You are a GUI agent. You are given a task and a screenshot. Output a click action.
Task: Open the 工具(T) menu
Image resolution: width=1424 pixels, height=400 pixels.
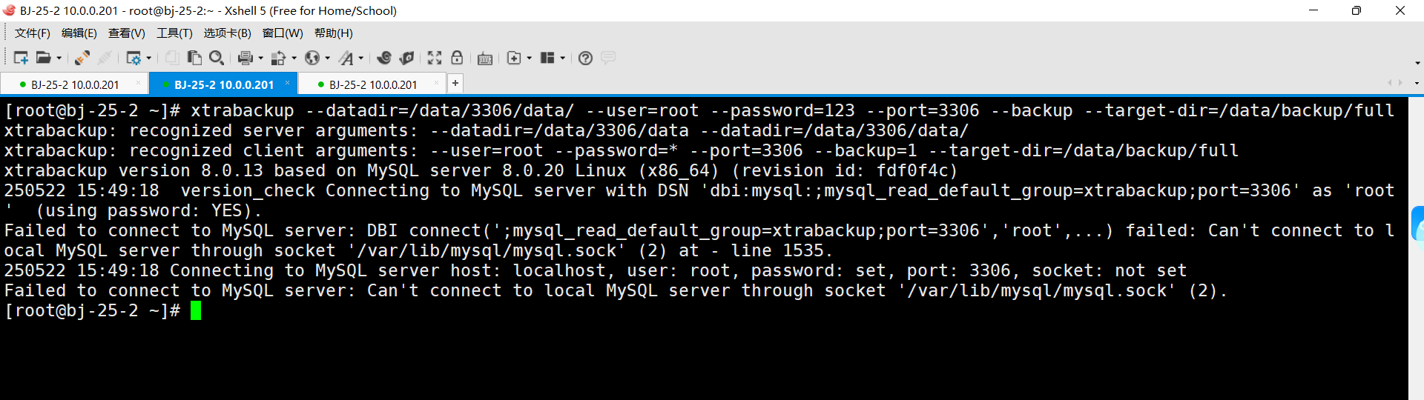coord(174,33)
